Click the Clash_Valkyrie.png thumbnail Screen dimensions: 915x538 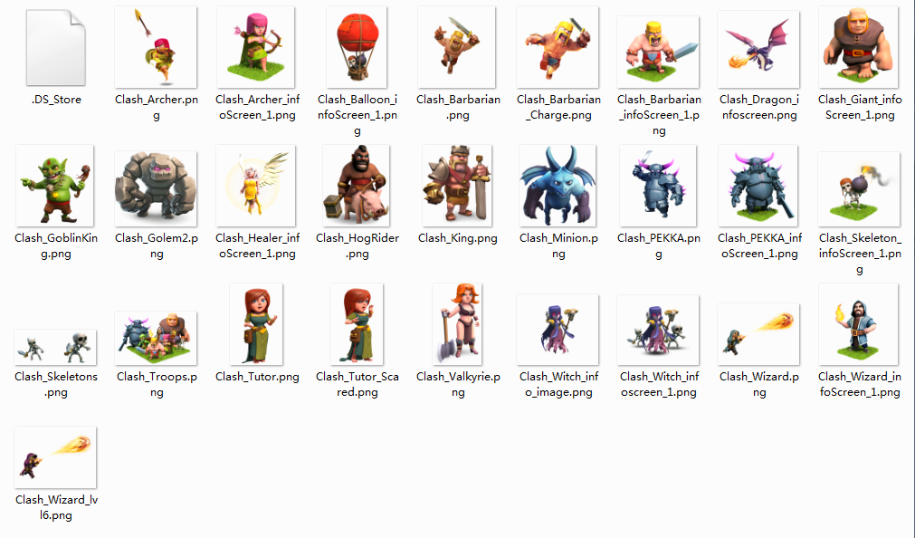coord(458,324)
